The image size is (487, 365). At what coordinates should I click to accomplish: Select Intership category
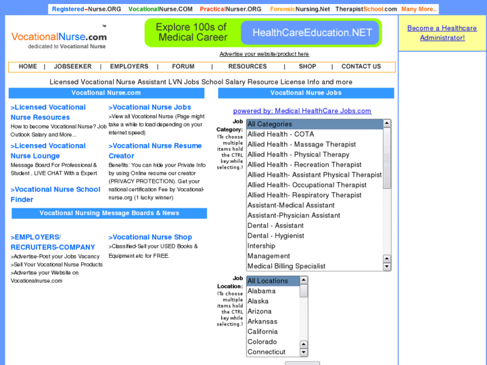point(315,246)
